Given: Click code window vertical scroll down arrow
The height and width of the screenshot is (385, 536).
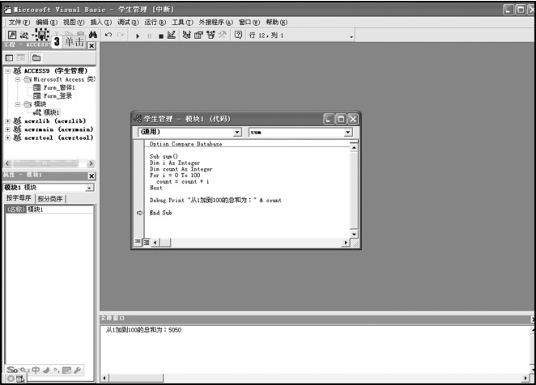Looking at the screenshot, I should point(354,235).
